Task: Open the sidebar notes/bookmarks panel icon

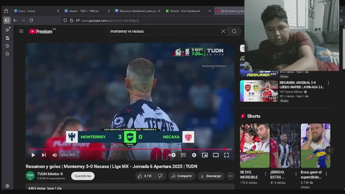Action: (7, 38)
